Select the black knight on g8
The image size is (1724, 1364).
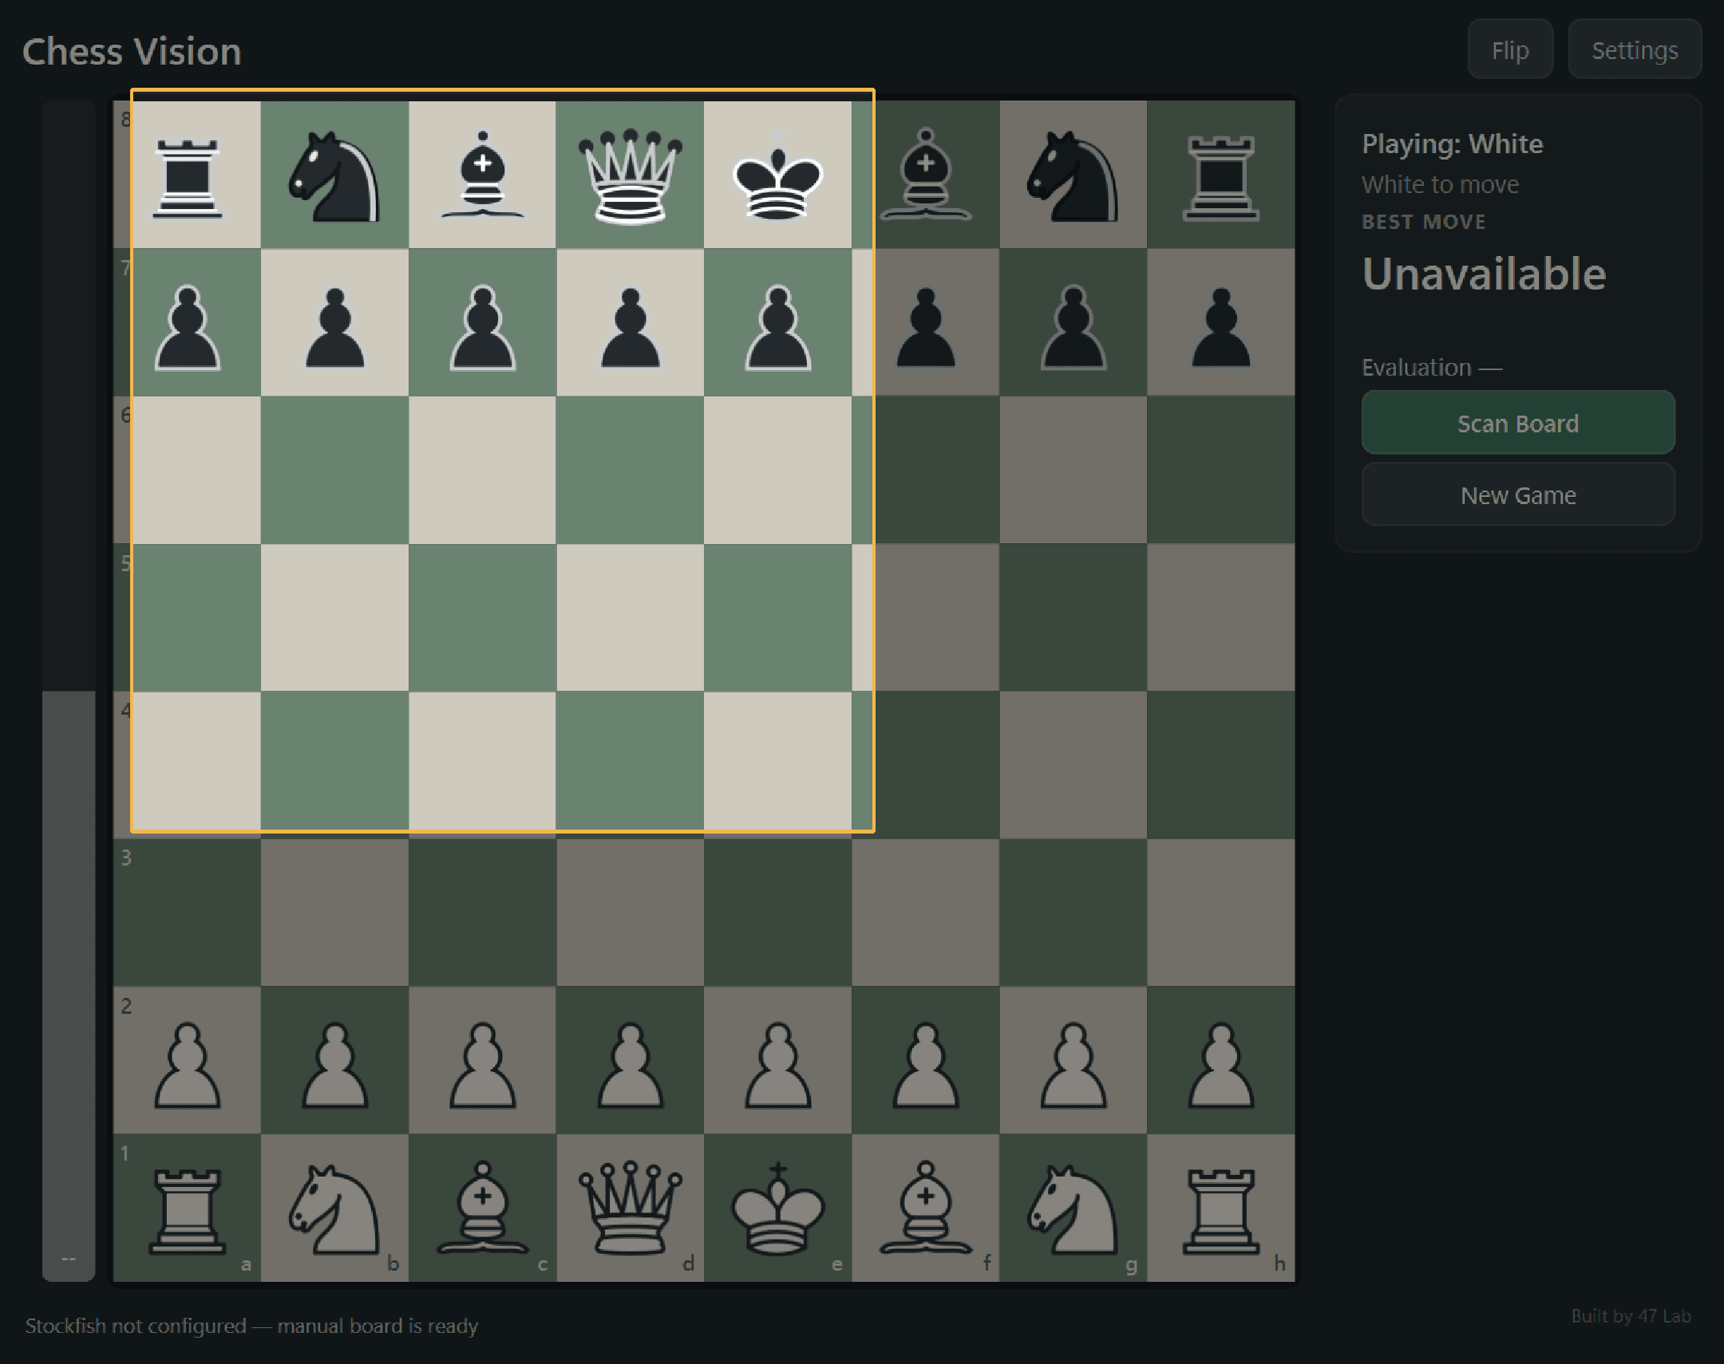tap(1074, 175)
